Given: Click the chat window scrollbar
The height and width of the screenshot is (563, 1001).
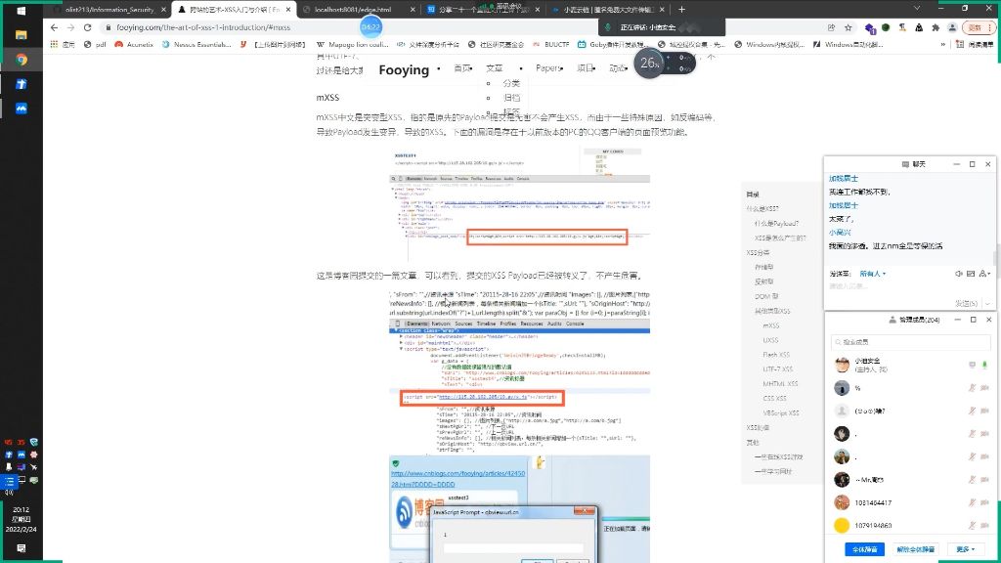Looking at the screenshot, I should click(994, 258).
